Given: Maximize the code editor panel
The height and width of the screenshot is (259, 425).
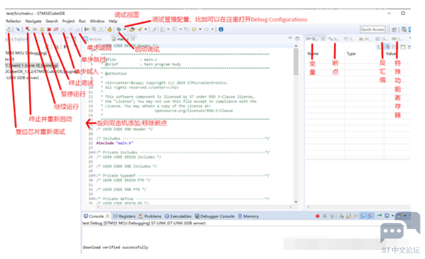Looking at the screenshot, I should (297, 39).
